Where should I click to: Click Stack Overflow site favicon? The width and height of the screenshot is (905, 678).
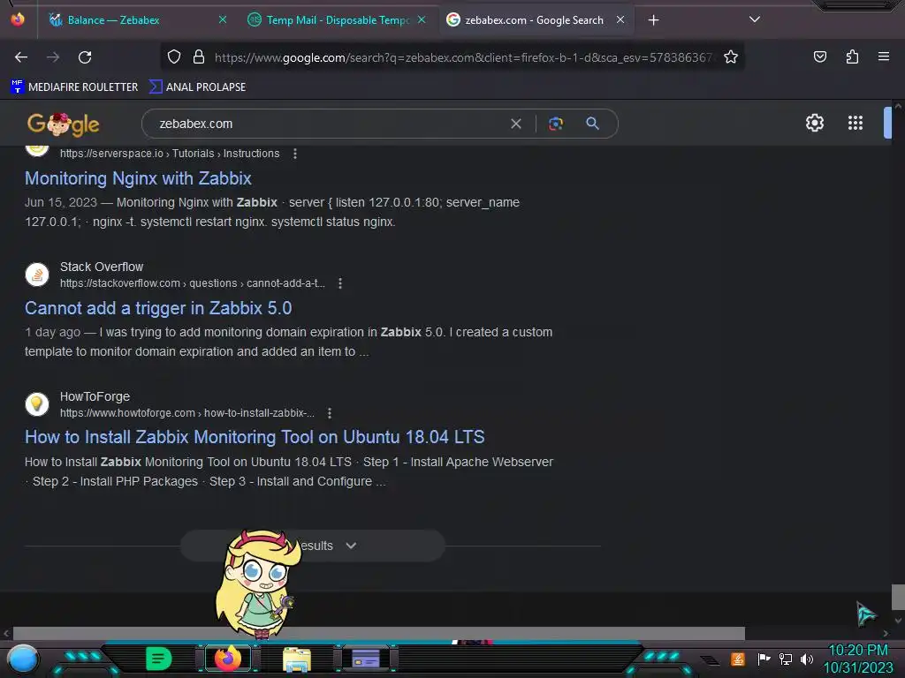(37, 275)
